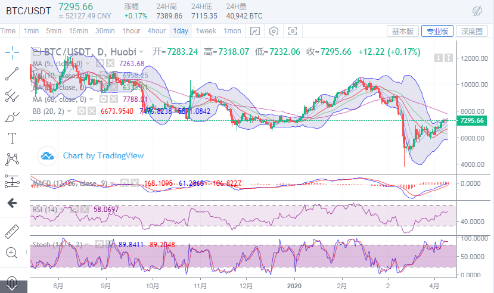Select the trend line drawing tool
The height and width of the screenshot is (293, 494).
[x=12, y=74]
